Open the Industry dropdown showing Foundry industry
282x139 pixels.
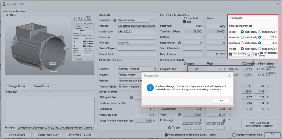137,75
